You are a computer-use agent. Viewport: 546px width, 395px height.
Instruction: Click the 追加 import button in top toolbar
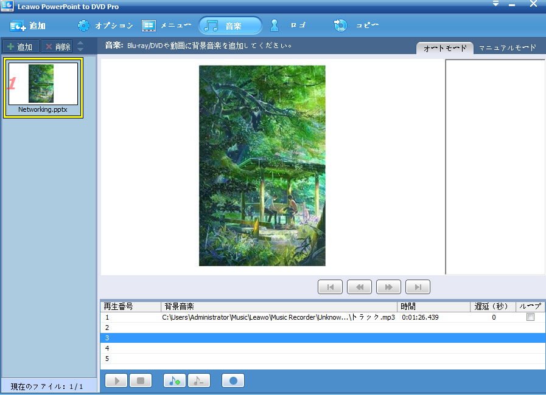(x=28, y=26)
